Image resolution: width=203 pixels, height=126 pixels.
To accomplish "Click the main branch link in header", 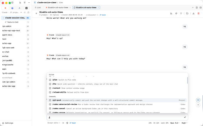I will pyautogui.click(x=103, y=15).
